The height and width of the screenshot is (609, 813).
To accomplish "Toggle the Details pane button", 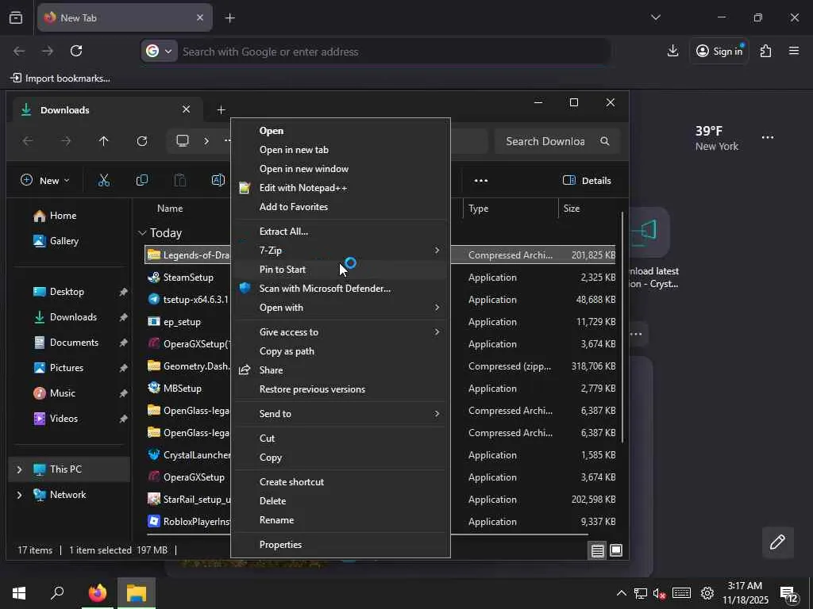I will tap(587, 181).
